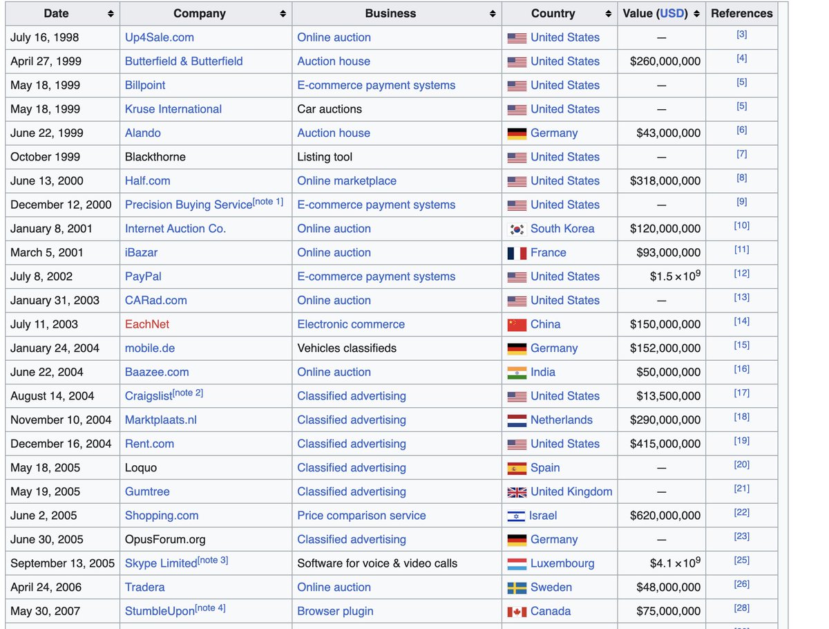The image size is (829, 629).
Task: Sort table by Business column arrows
Action: [492, 14]
